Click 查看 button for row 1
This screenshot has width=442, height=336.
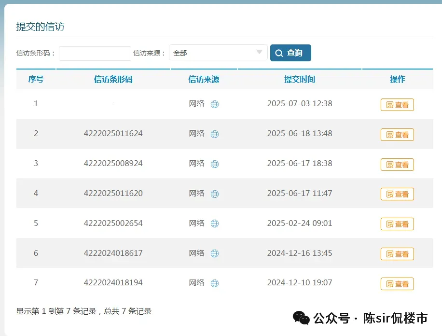(x=397, y=105)
